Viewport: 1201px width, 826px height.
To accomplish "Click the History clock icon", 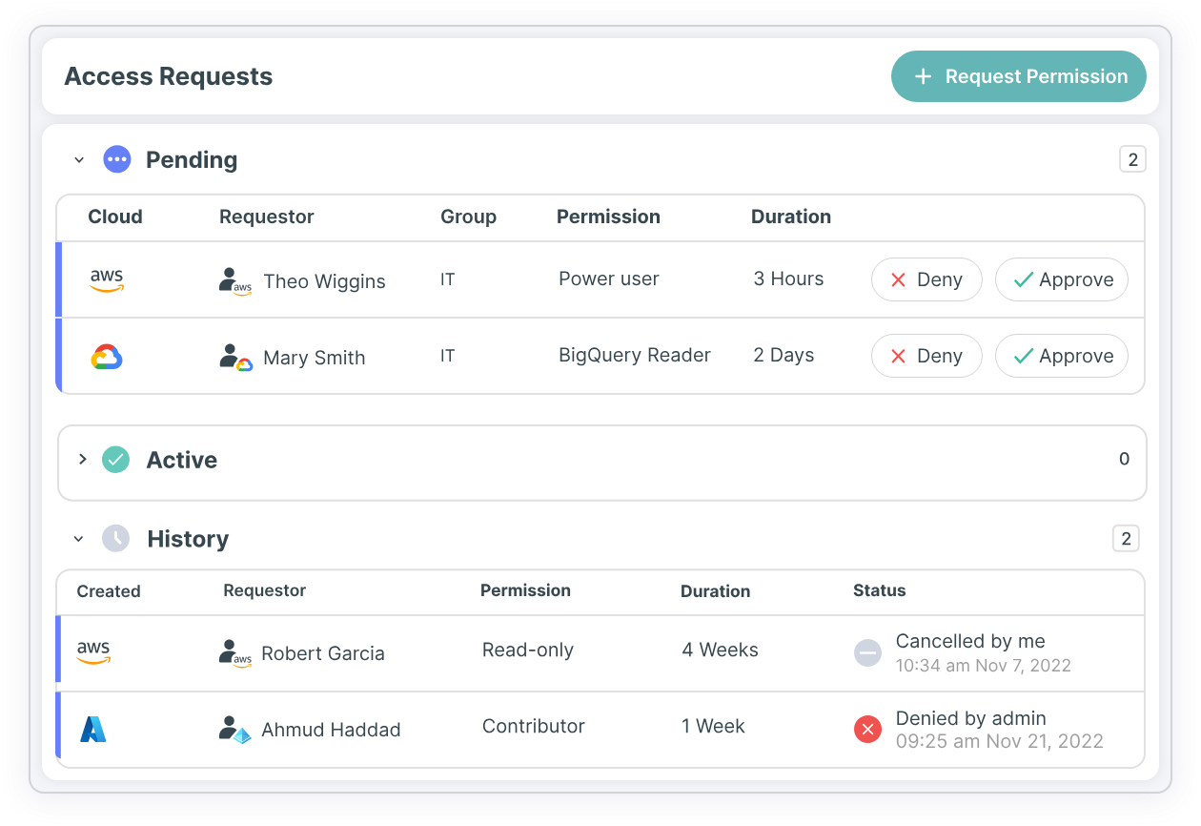I will [115, 538].
